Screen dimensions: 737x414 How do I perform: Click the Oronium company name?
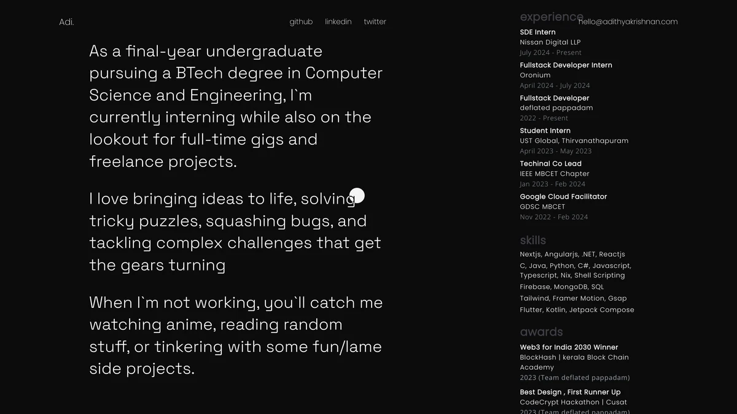(535, 75)
